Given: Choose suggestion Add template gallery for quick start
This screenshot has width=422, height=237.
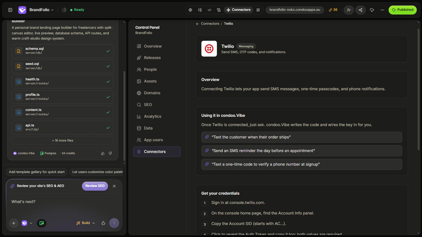Looking at the screenshot, I should tap(37, 172).
